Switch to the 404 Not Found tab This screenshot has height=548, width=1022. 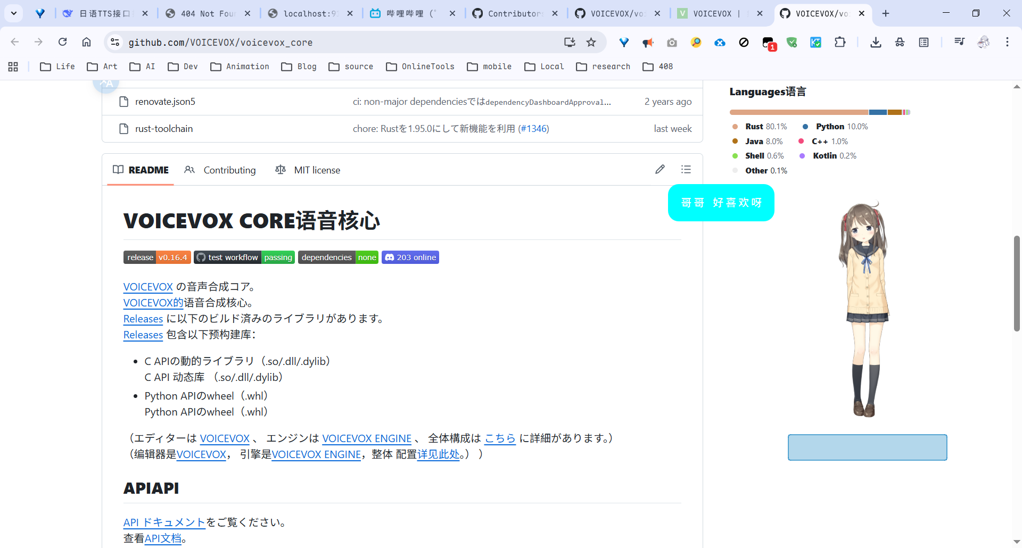[208, 13]
